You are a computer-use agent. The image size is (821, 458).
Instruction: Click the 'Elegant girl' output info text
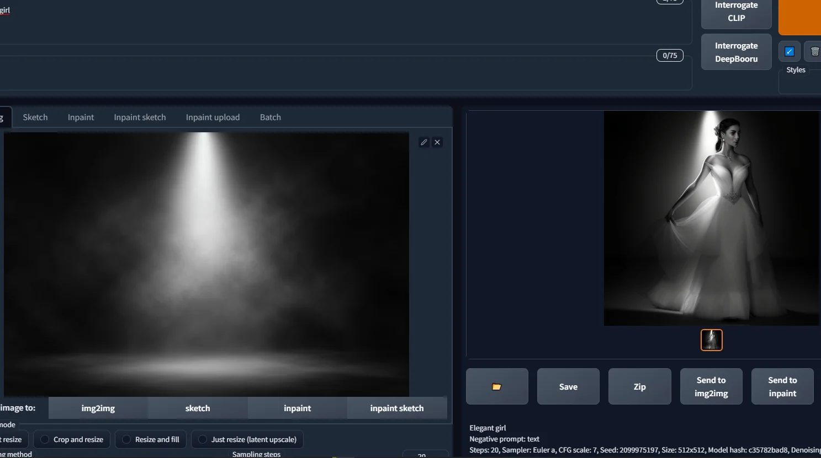488,428
